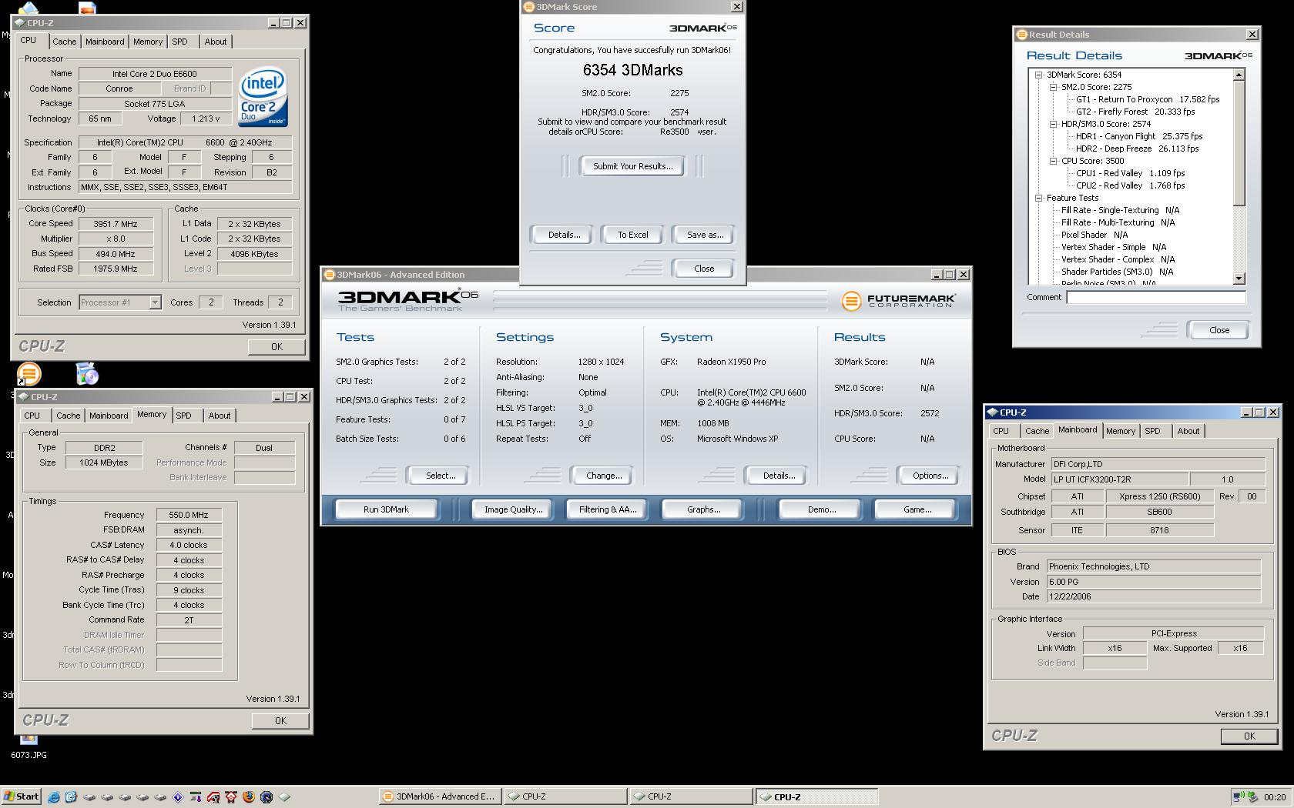The width and height of the screenshot is (1294, 808).
Task: Click the second quick launch icon beside Internet Explorer
Action: pyautogui.click(x=72, y=797)
